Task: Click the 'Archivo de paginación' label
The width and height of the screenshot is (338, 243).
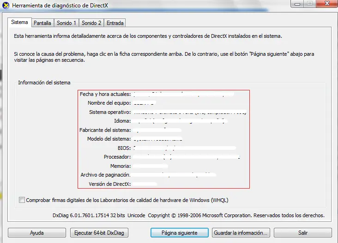Action: [105, 175]
